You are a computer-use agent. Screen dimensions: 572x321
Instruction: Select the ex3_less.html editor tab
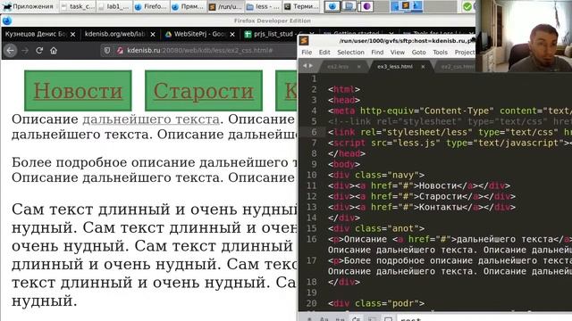click(x=395, y=67)
